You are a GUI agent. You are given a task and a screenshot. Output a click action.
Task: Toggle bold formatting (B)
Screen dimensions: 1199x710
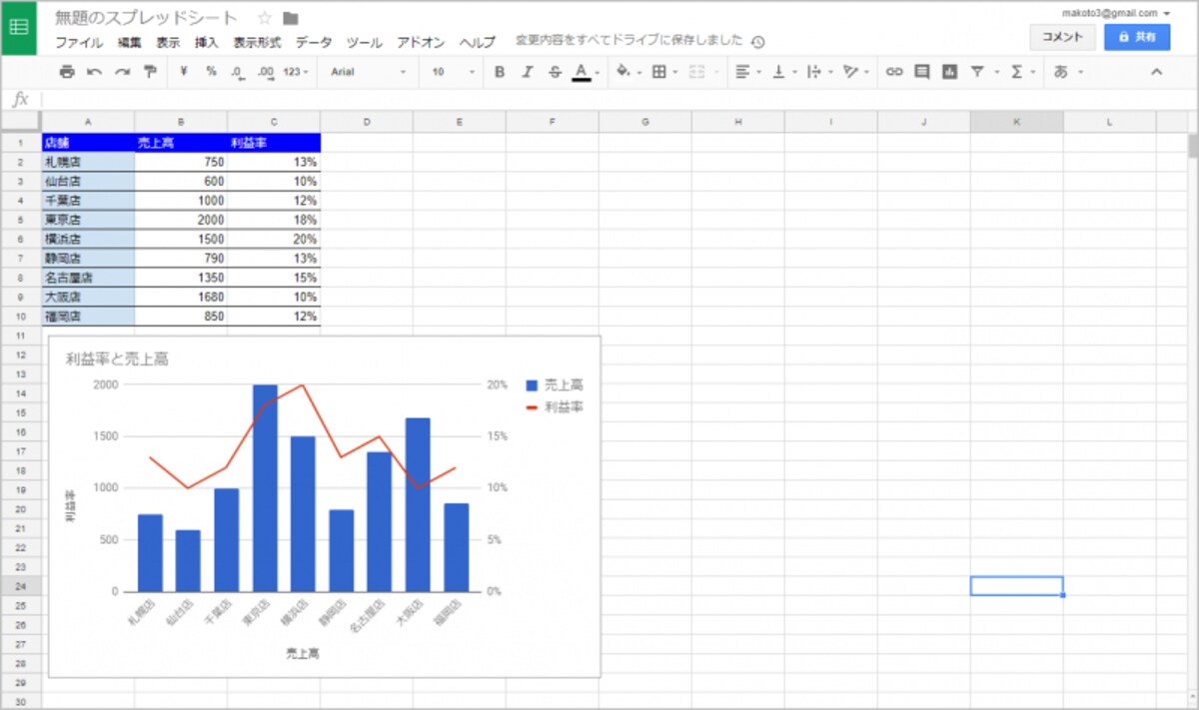click(x=500, y=72)
